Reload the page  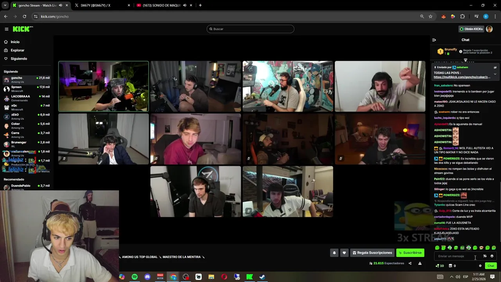(x=24, y=16)
